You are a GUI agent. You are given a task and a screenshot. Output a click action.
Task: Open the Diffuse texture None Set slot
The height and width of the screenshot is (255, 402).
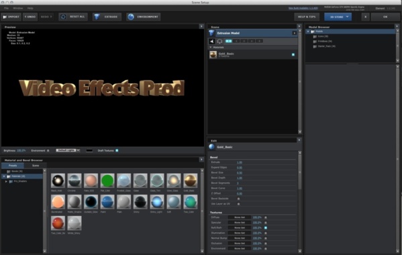pos(240,217)
